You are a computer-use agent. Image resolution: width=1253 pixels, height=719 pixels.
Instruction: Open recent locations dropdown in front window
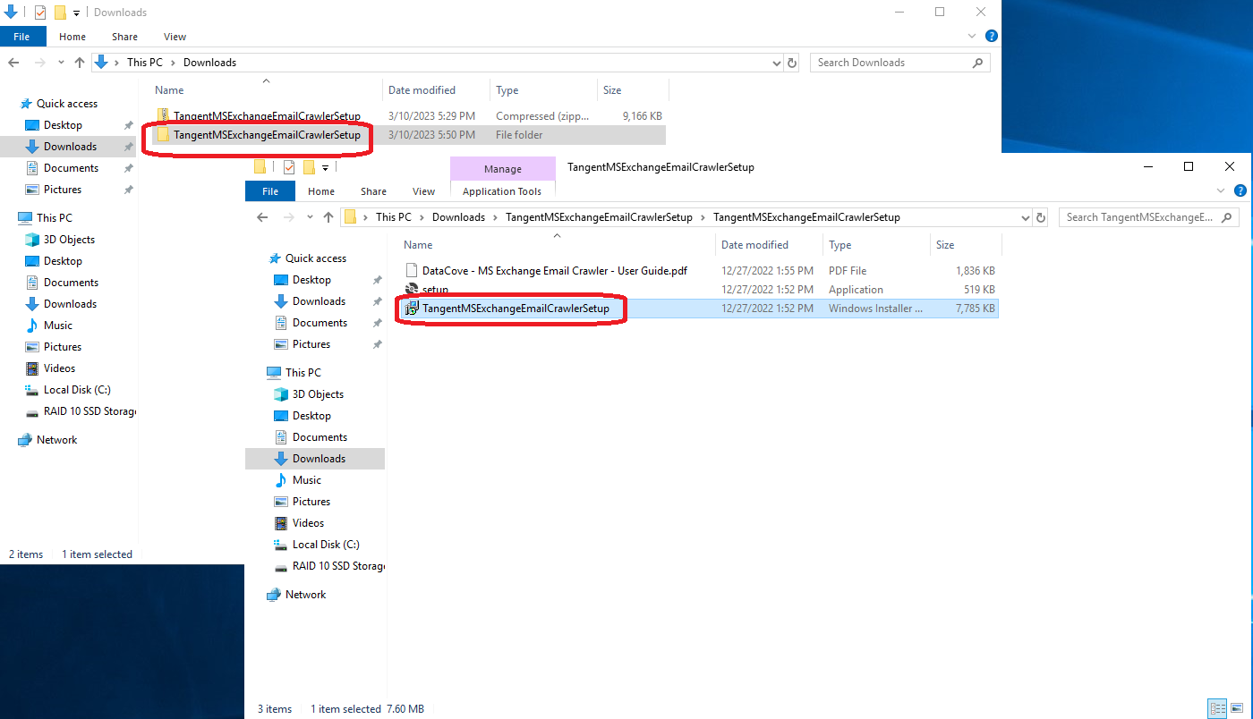(309, 217)
